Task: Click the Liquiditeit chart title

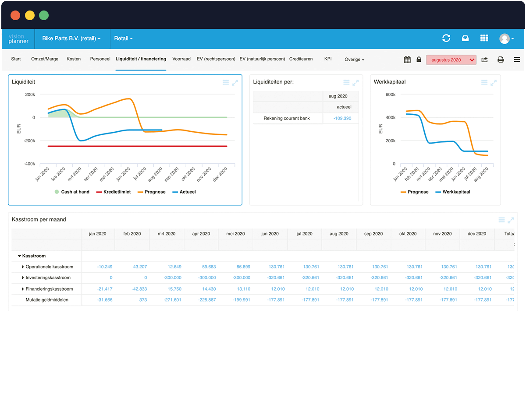Action: click(24, 82)
